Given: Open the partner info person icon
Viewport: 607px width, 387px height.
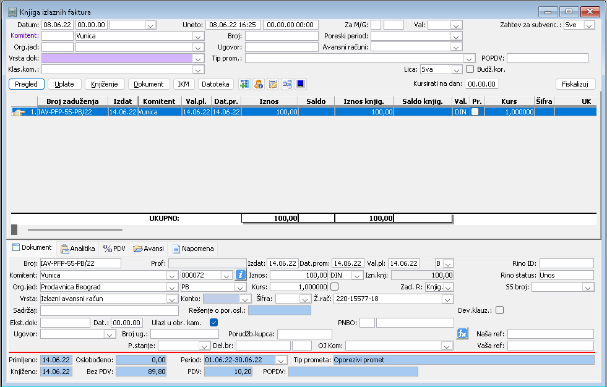Looking at the screenshot, I should coord(259,84).
